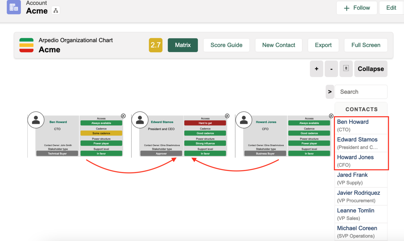This screenshot has height=241, width=404.
Task: Click the Account building icon
Action: point(14,7)
